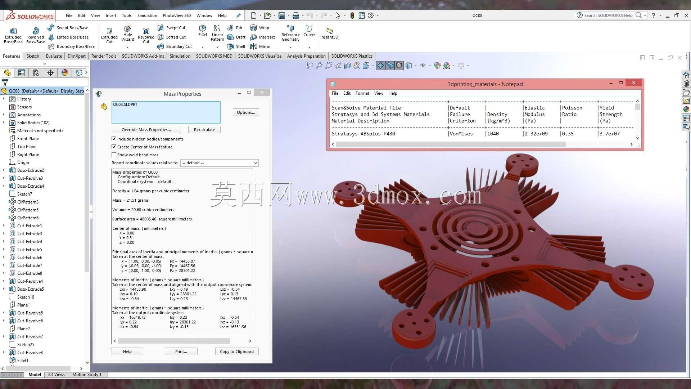691x389 pixels.
Task: Click Override Mass Properties... button
Action: [x=146, y=130]
